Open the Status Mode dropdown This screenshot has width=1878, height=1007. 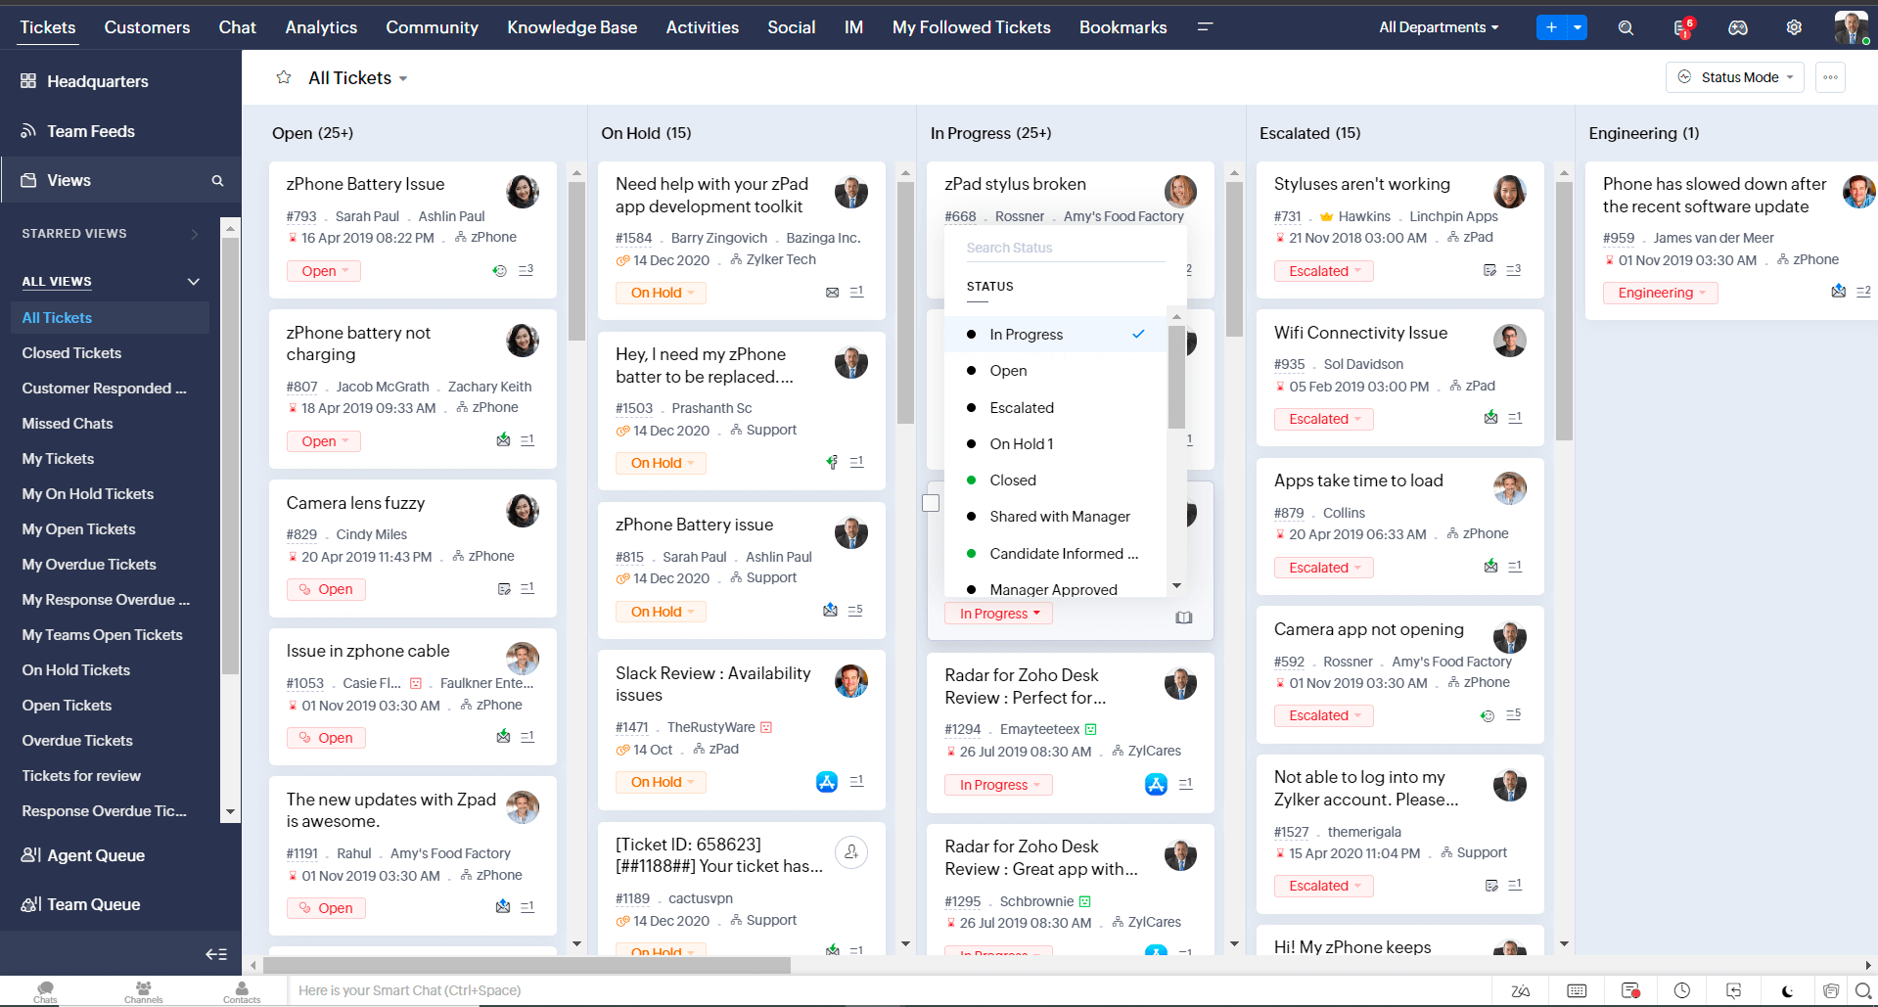pyautogui.click(x=1735, y=77)
